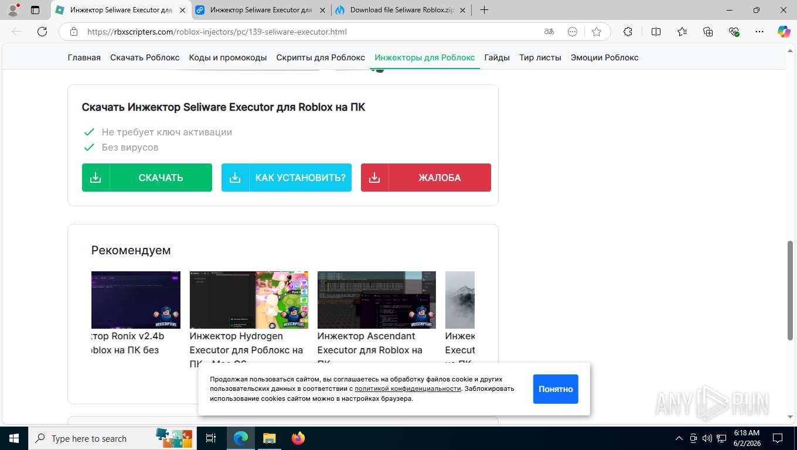The width and height of the screenshot is (797, 450).
Task: Click Не требует ключ активации text
Action: pyautogui.click(x=167, y=132)
